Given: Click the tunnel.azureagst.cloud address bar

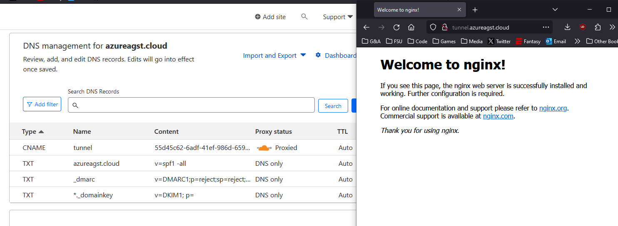Looking at the screenshot, I should 489,27.
